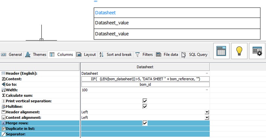266x138 pixels.
Task: Click the table grid icon button
Action: click(221, 51)
